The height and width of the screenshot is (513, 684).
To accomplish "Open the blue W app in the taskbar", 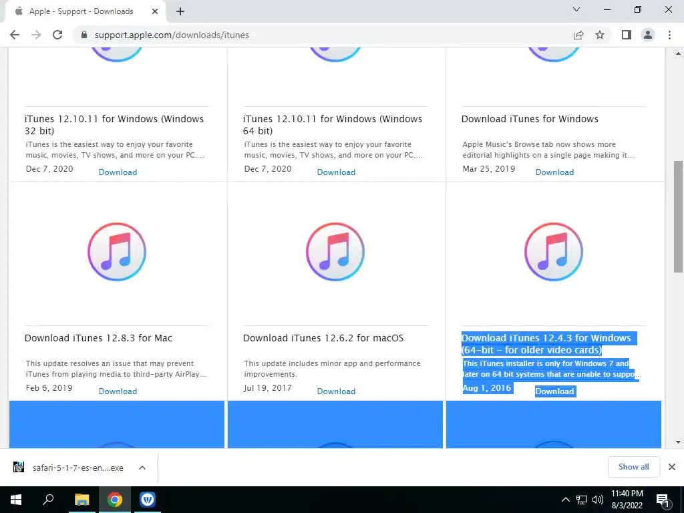I will point(148,500).
